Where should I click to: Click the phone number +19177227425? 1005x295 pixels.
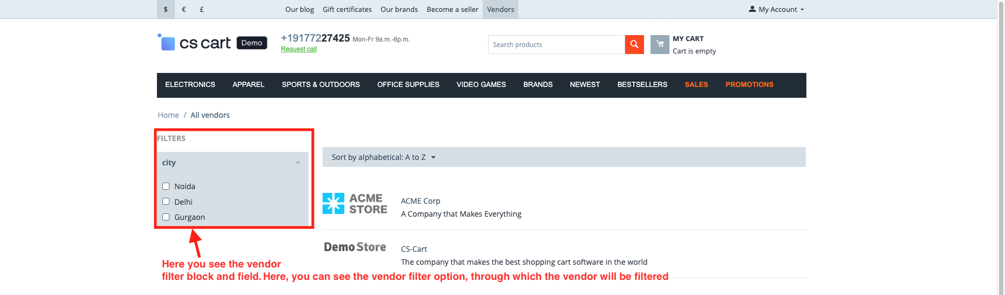316,38
